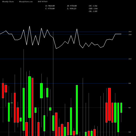Click the 'MunafaSutra.com' source label

click(x=26, y=2)
